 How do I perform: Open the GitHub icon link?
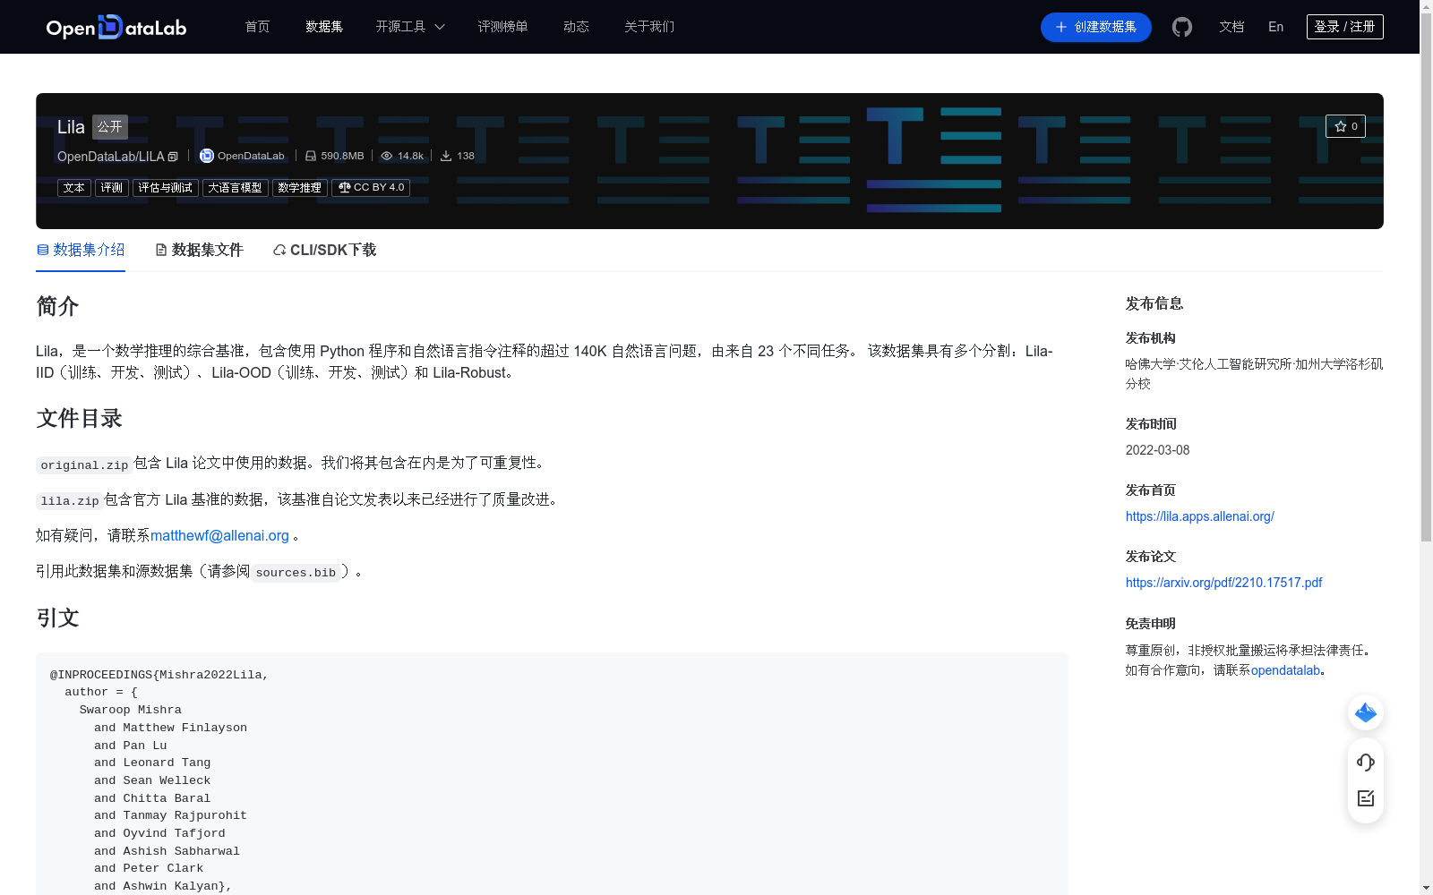coord(1182,27)
